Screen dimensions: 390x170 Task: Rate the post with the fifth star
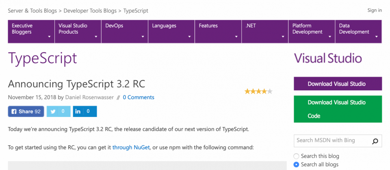[x=270, y=91]
